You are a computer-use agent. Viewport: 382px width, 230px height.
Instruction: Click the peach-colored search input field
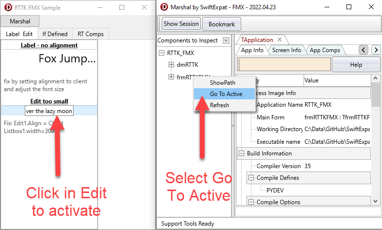point(284,64)
